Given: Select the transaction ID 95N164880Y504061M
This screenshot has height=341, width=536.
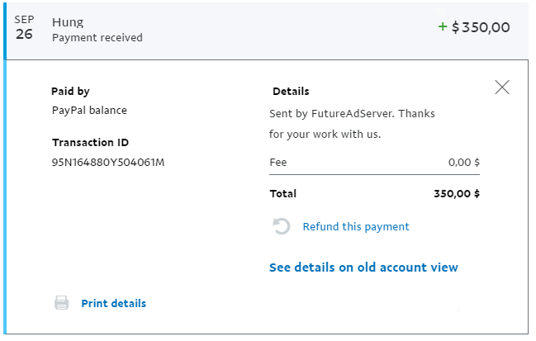Looking at the screenshot, I should pos(108,163).
